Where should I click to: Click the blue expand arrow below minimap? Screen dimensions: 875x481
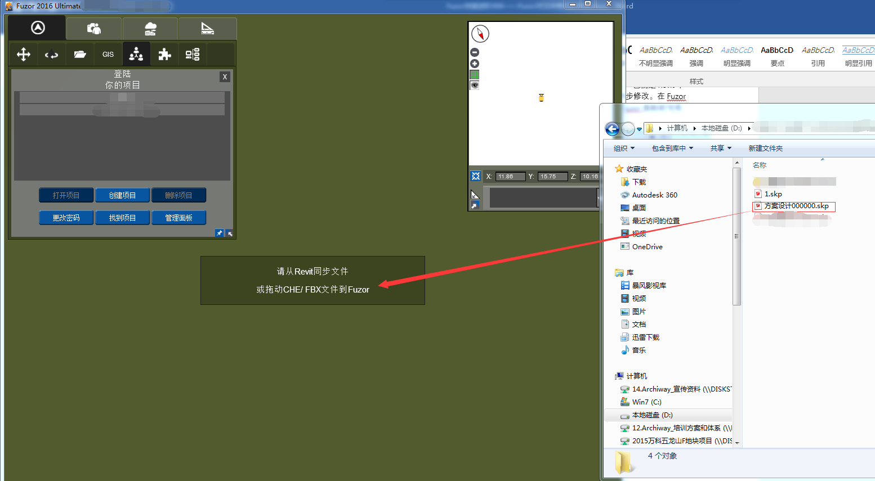click(x=475, y=205)
